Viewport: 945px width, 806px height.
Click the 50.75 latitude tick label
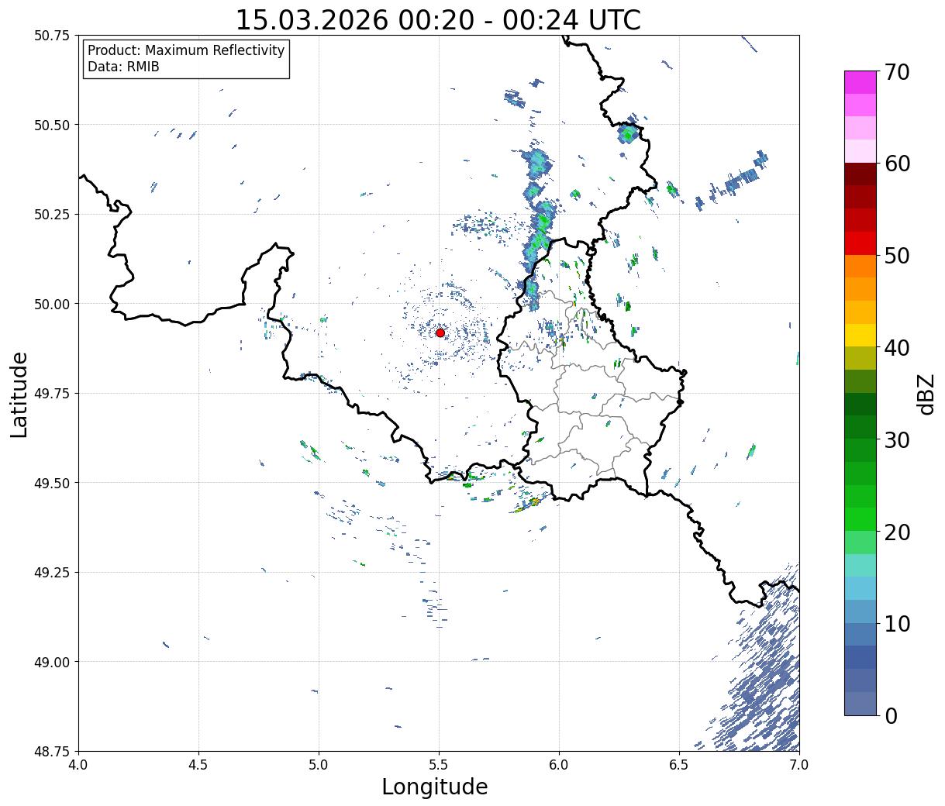52,36
